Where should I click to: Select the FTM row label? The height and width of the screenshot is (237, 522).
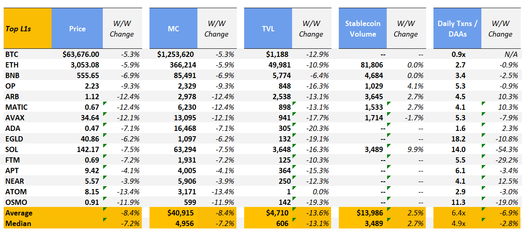12,160
